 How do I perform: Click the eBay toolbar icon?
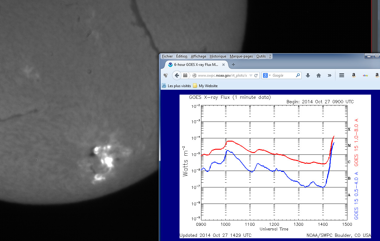tap(365, 75)
